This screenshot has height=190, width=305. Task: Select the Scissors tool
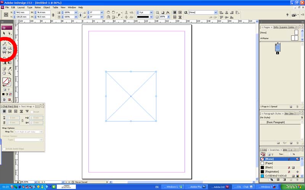tap(10, 53)
